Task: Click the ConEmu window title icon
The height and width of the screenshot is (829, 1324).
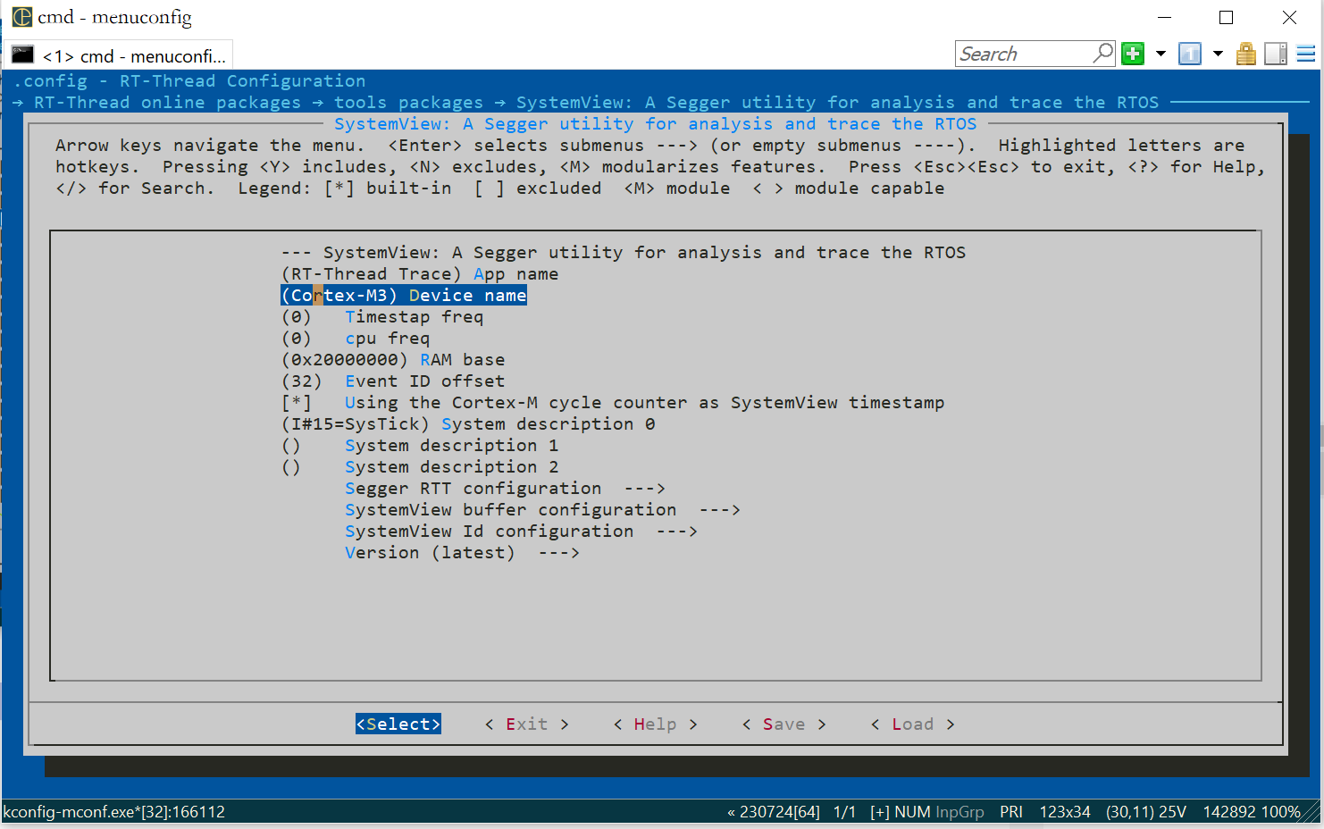Action: click(21, 17)
